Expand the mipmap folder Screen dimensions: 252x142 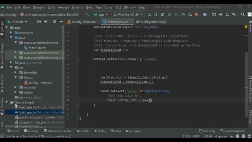pos(15,87)
